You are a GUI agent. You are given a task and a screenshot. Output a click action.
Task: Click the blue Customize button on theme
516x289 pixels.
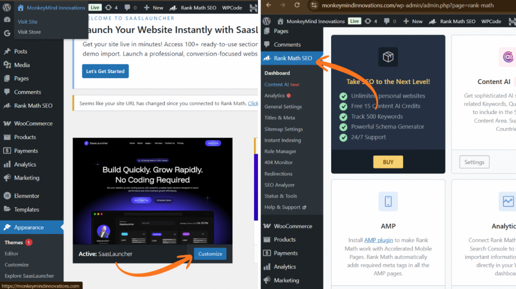tap(210, 254)
